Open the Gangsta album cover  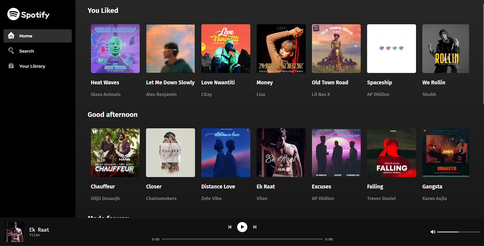446,153
